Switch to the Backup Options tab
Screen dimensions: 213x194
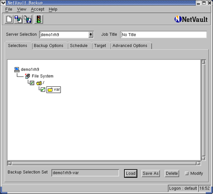(49, 46)
